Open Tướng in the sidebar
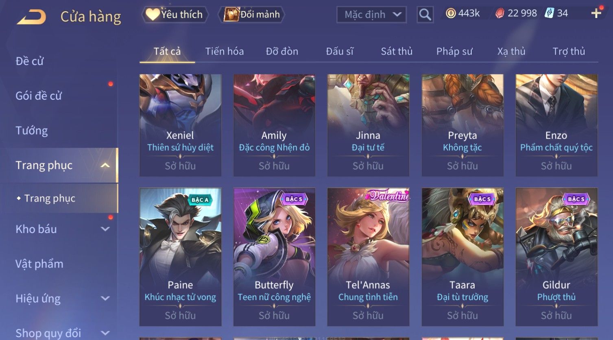Screen dimensions: 613x340 click(x=32, y=131)
